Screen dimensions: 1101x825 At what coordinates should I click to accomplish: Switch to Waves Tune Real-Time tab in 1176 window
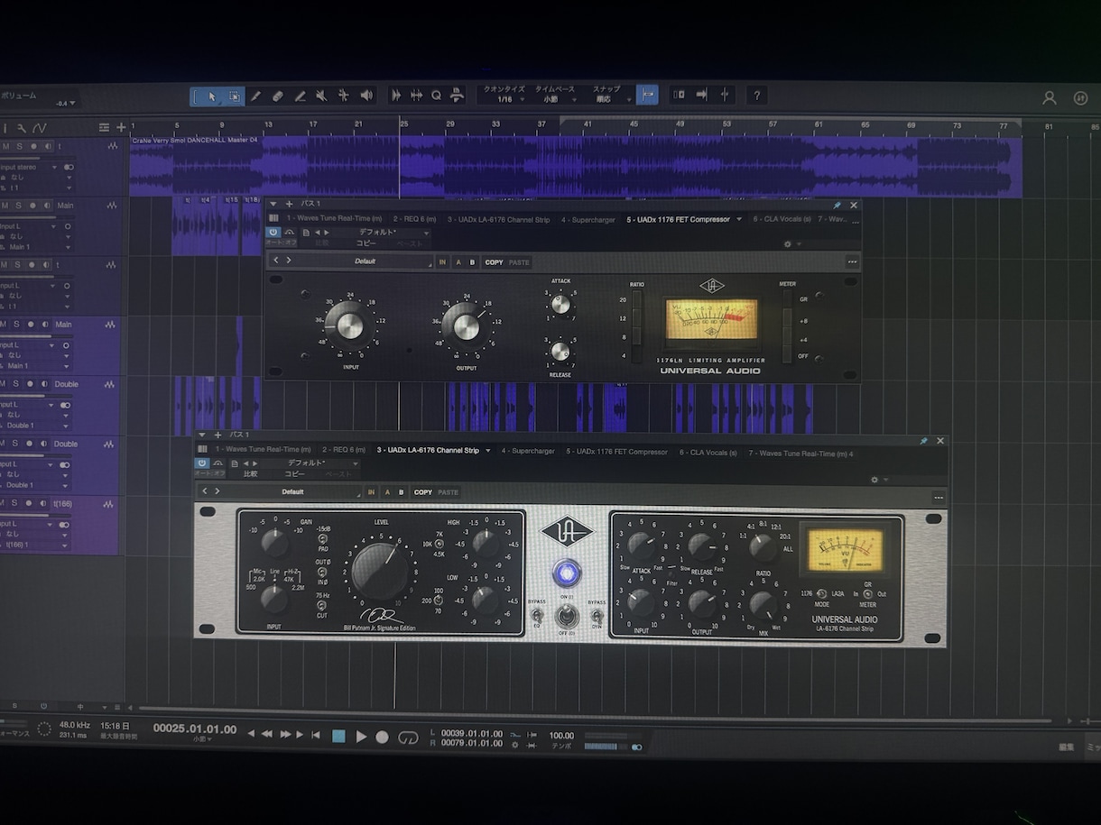point(334,219)
